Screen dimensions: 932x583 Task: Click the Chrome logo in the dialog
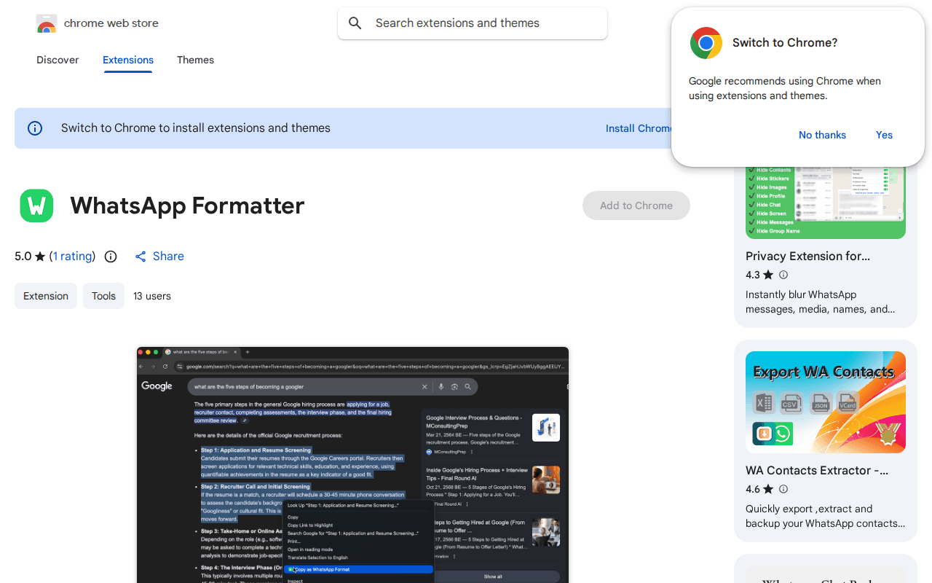(x=706, y=43)
